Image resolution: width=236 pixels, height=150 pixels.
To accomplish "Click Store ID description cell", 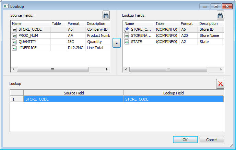I will point(210,29).
